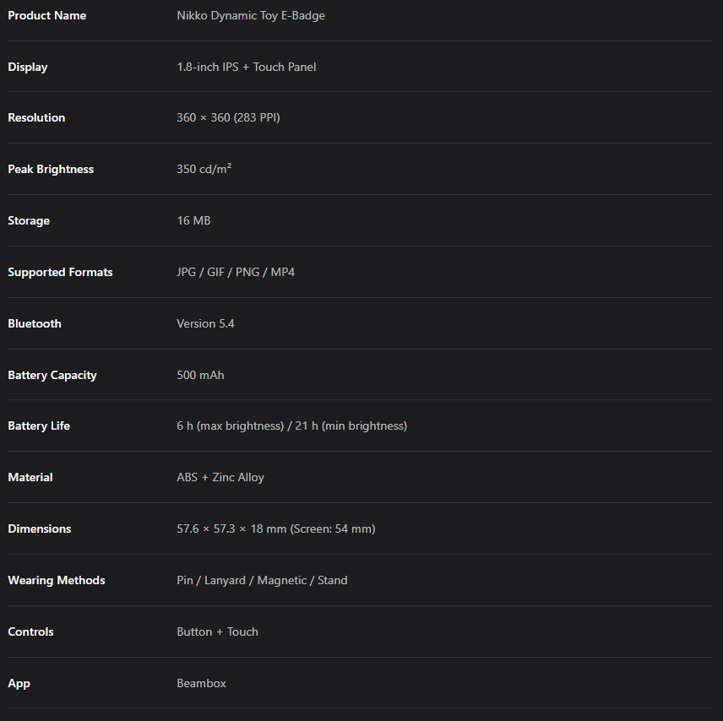
Task: Click the Bluetooth row label
Action: pyautogui.click(x=35, y=323)
